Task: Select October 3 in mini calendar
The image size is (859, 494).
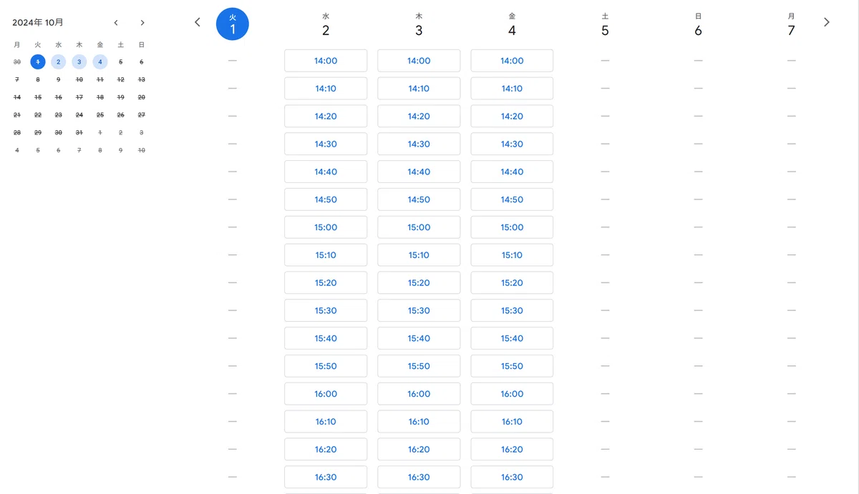Action: point(79,61)
